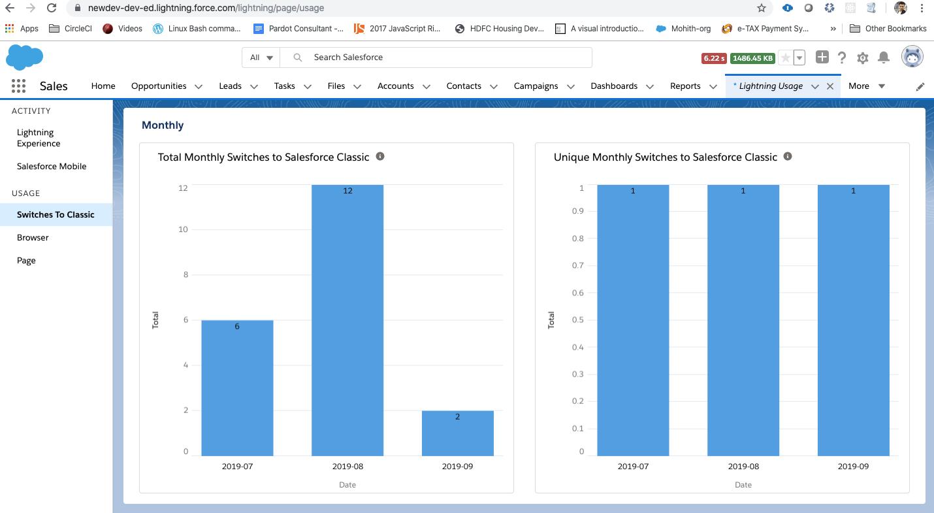The image size is (934, 513).
Task: Open the Salesforce App Launcher grid
Action: click(x=18, y=86)
